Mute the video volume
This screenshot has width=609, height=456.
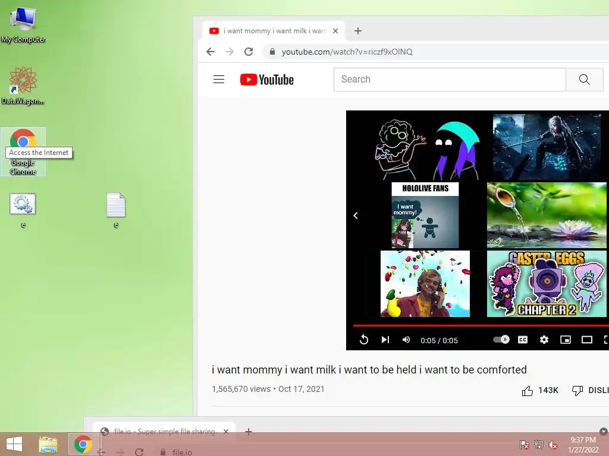click(406, 340)
